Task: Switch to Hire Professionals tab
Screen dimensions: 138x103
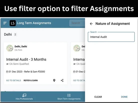Action: click(24, 97)
